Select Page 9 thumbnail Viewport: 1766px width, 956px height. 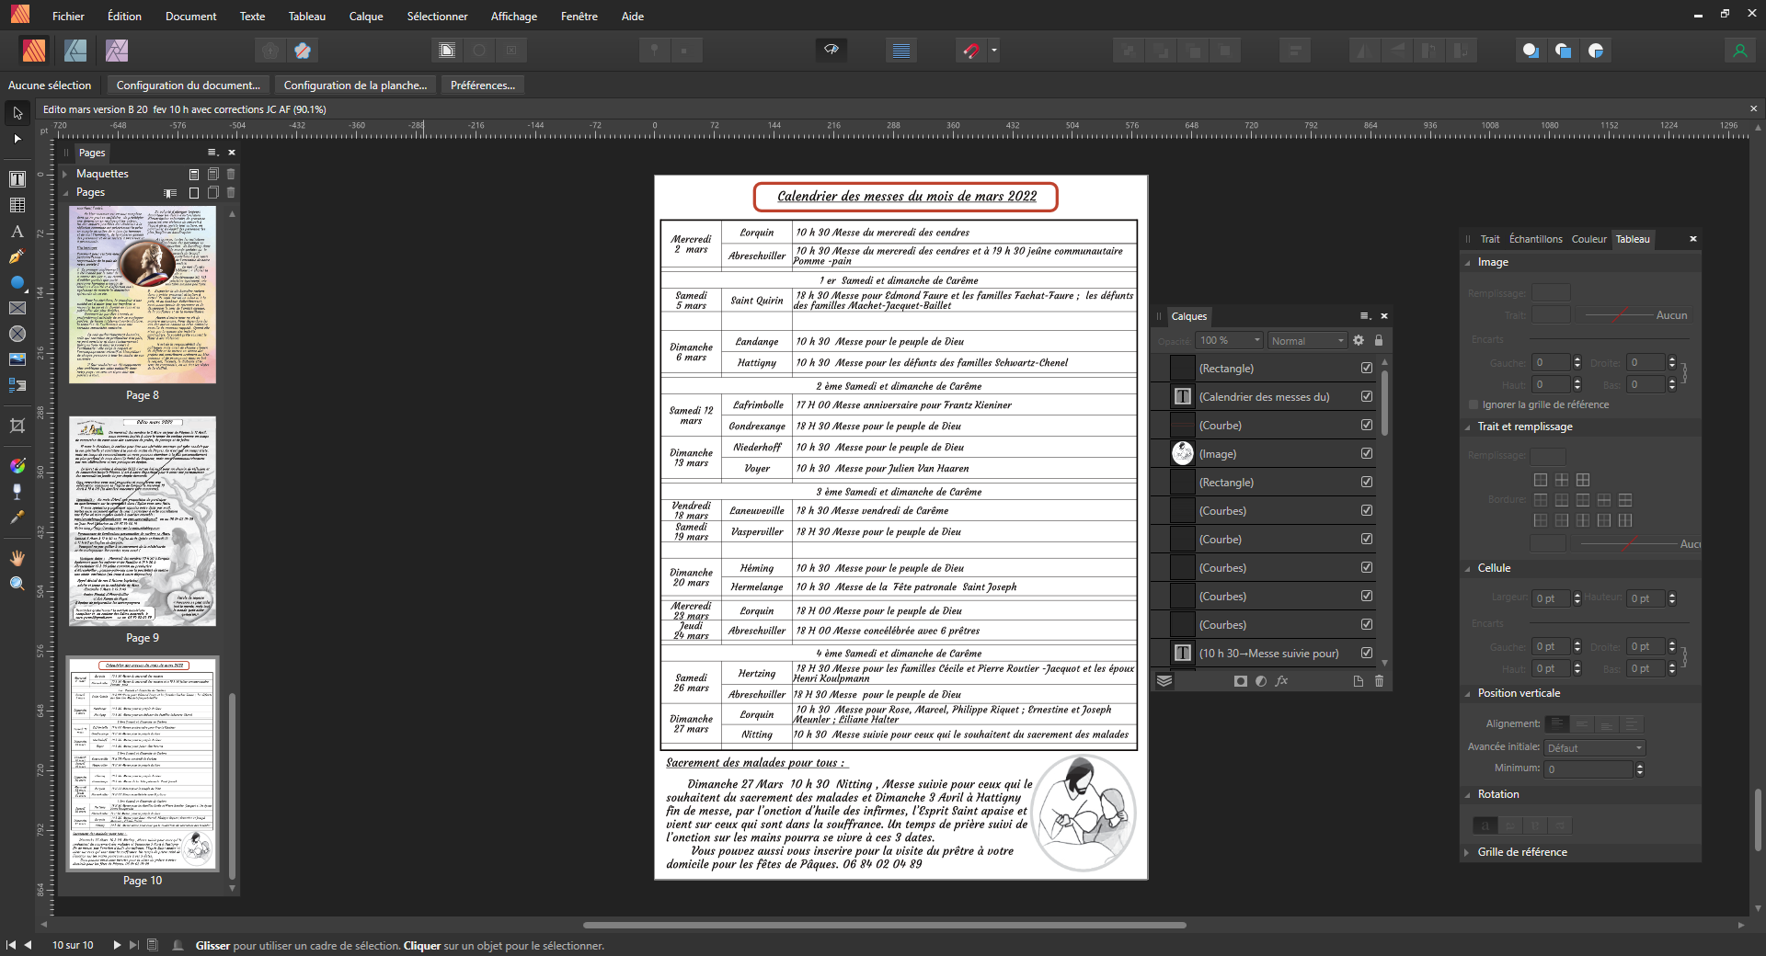click(143, 521)
